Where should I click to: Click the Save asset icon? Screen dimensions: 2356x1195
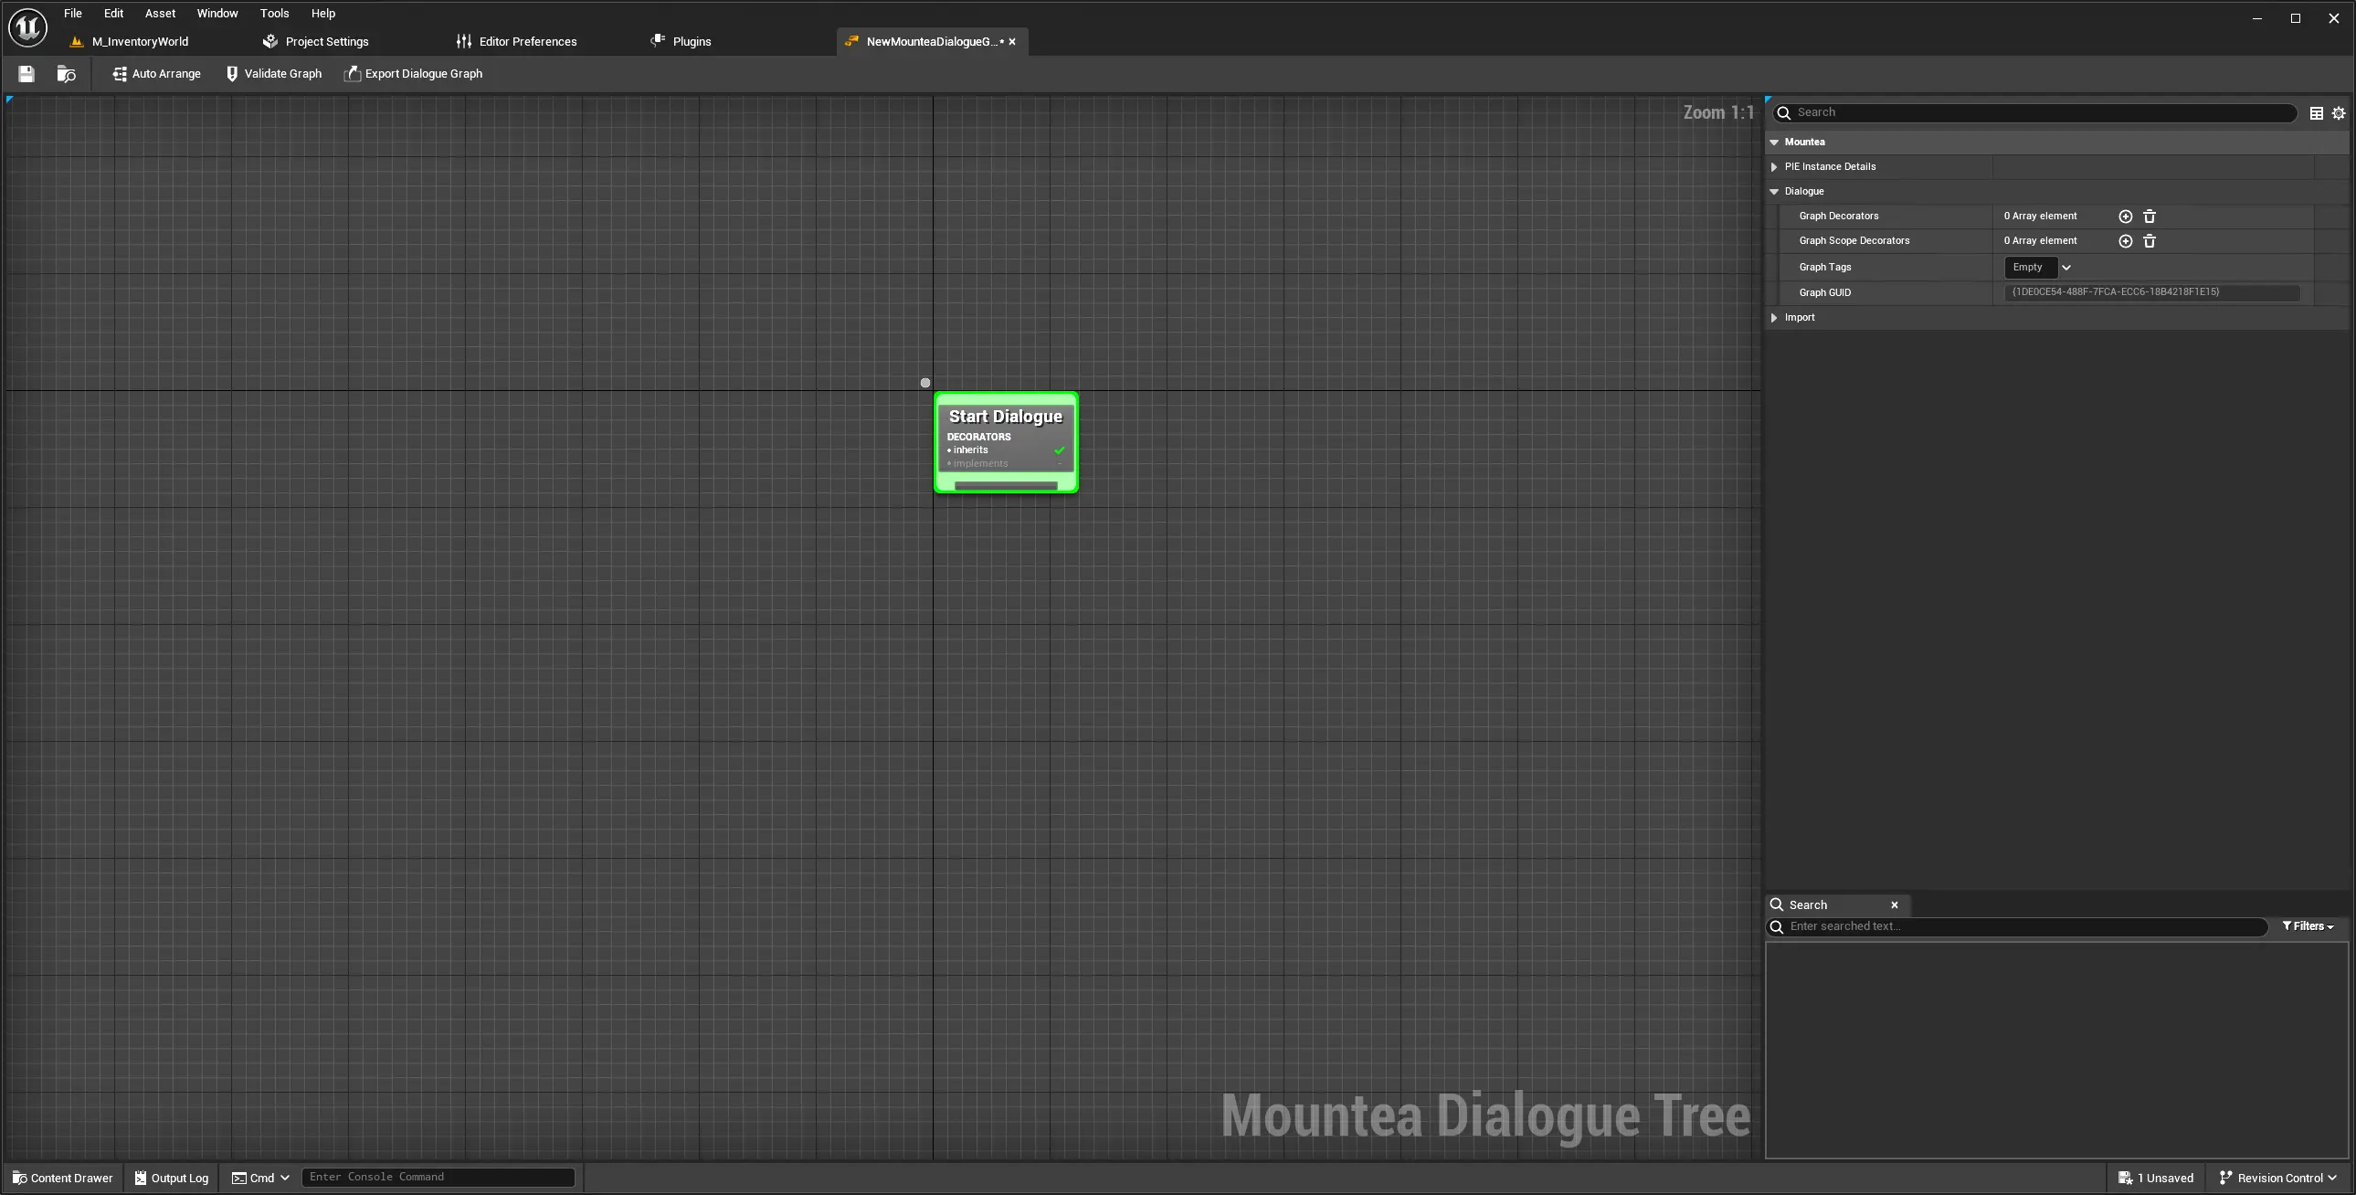tap(26, 74)
